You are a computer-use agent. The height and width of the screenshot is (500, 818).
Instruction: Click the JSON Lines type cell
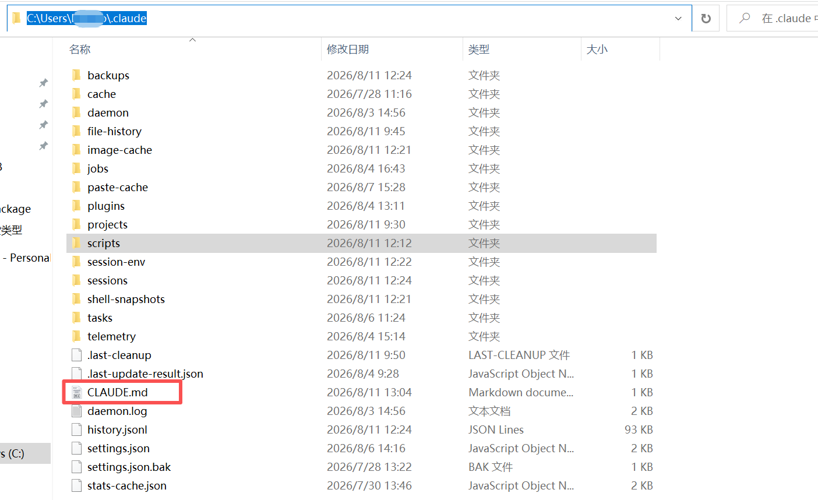pyautogui.click(x=496, y=429)
